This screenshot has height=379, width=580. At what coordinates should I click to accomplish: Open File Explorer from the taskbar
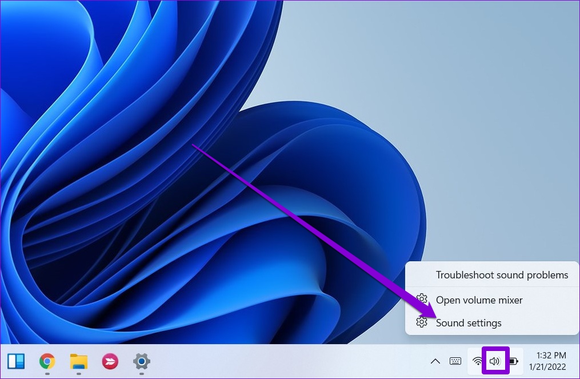tap(78, 361)
